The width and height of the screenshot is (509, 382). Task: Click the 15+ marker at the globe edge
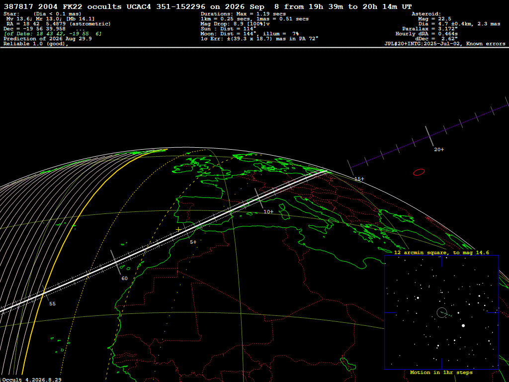pos(359,179)
